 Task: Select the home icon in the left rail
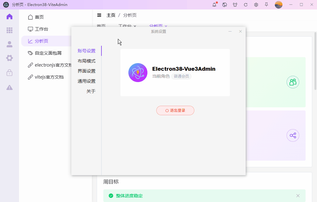(x=9, y=16)
